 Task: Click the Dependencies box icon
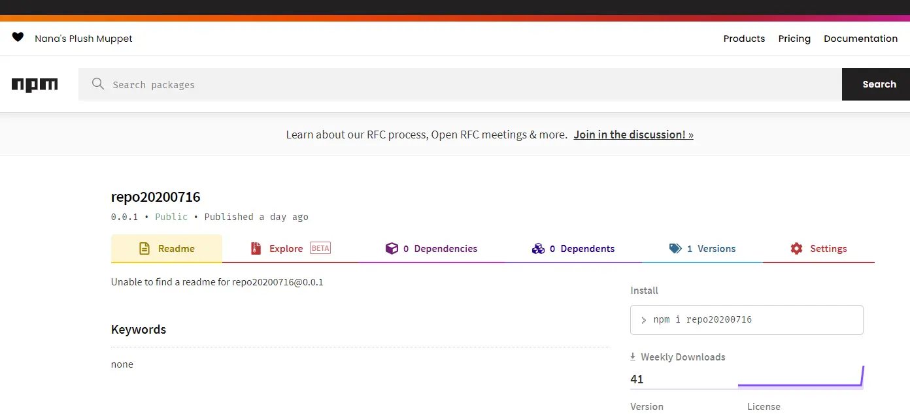[392, 249]
